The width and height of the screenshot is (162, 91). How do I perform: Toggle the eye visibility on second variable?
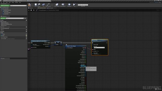(x=26, y=35)
